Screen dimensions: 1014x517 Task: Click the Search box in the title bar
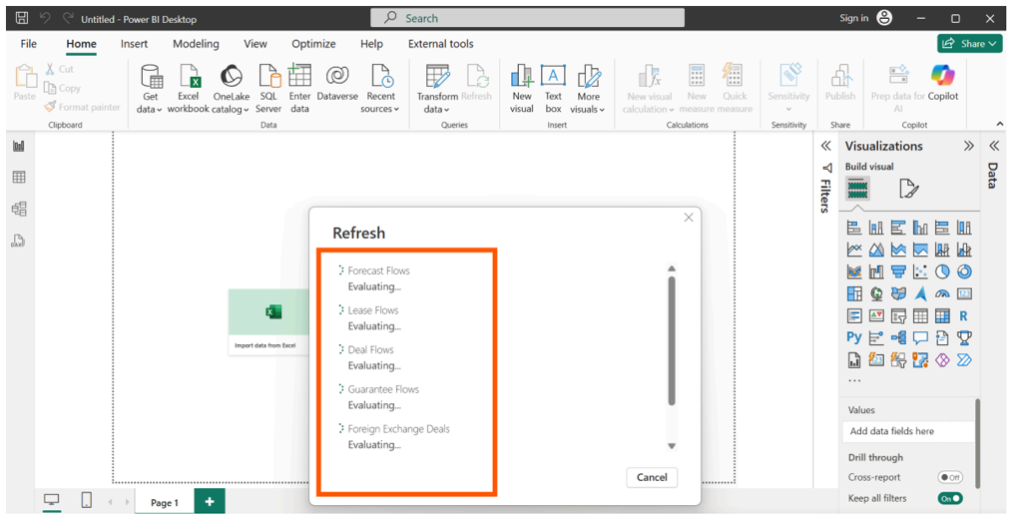pyautogui.click(x=527, y=18)
